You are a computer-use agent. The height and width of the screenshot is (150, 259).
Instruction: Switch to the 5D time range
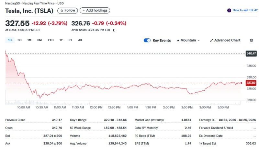tap(19, 40)
